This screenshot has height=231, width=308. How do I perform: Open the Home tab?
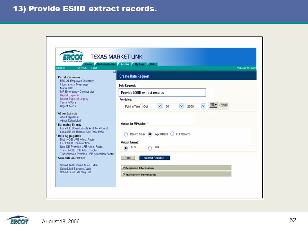pyautogui.click(x=89, y=64)
